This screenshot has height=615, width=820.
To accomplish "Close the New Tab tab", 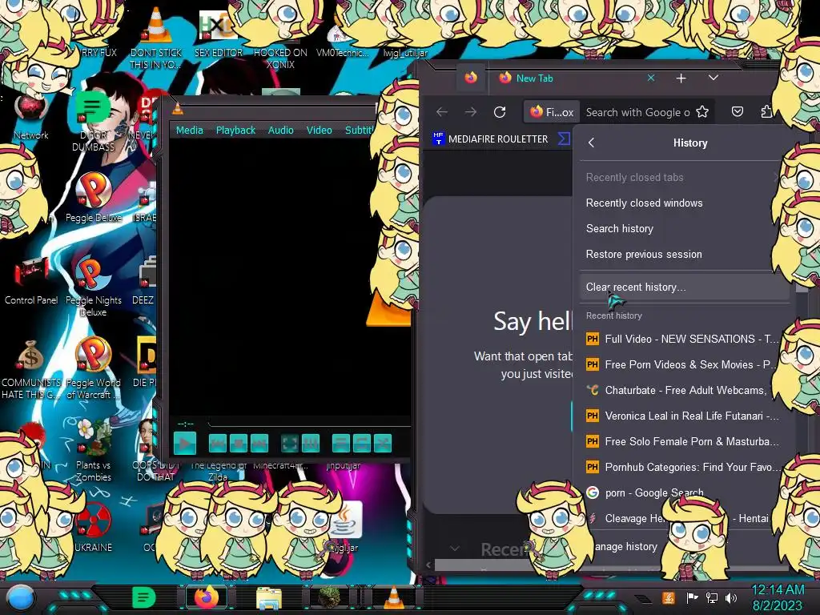I will (651, 78).
